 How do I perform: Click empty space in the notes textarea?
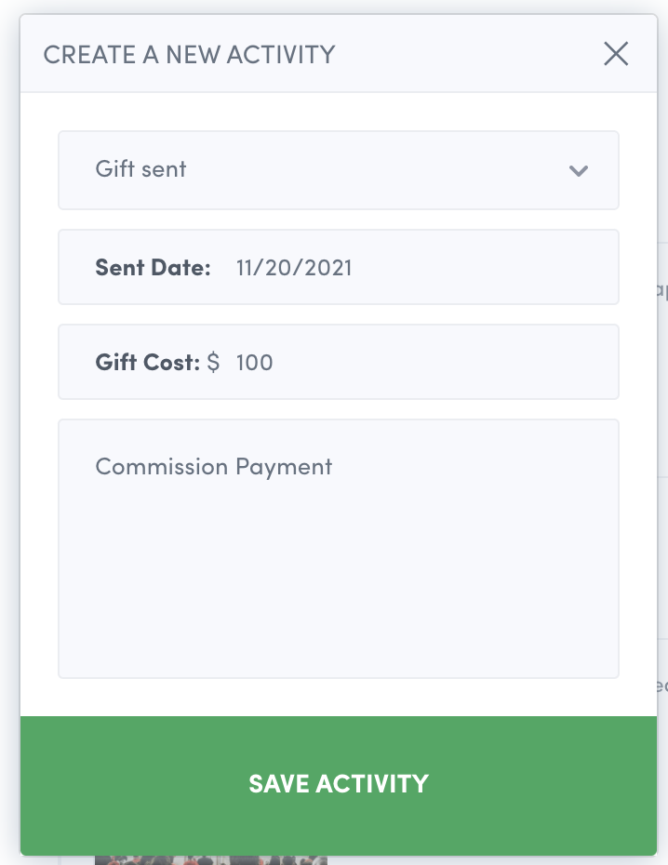(338, 586)
